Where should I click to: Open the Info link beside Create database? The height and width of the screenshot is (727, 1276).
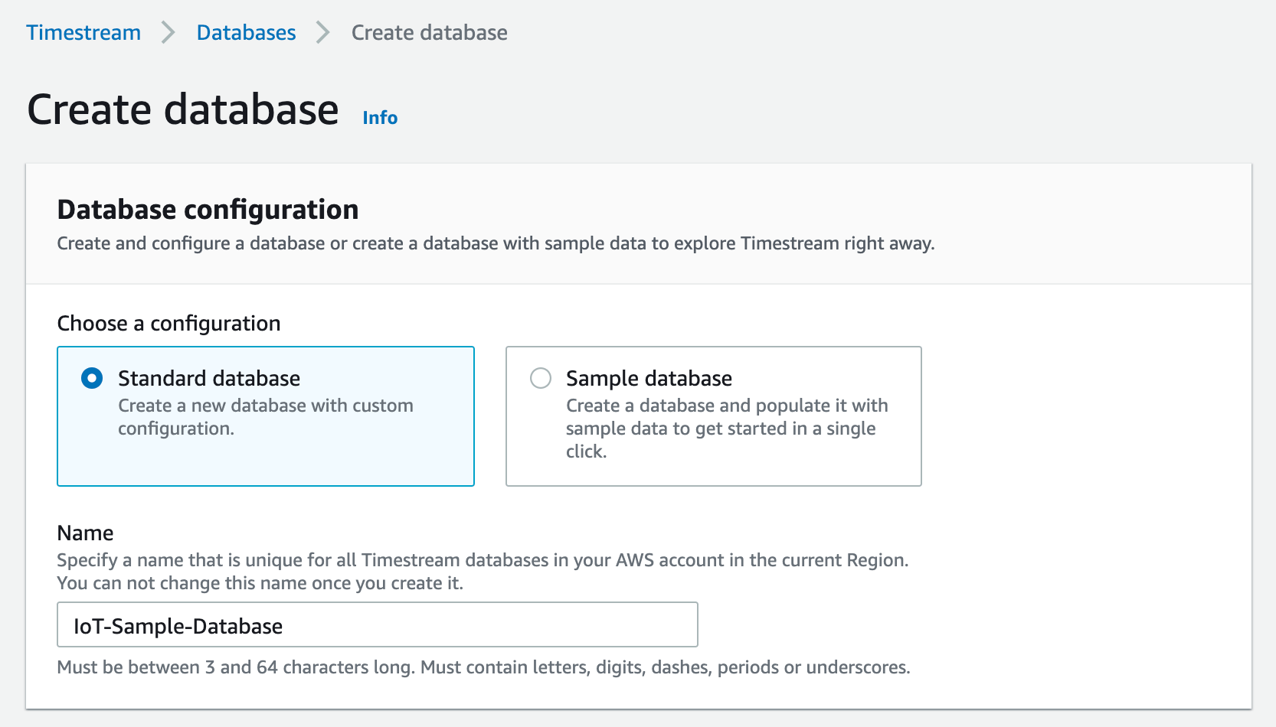379,117
